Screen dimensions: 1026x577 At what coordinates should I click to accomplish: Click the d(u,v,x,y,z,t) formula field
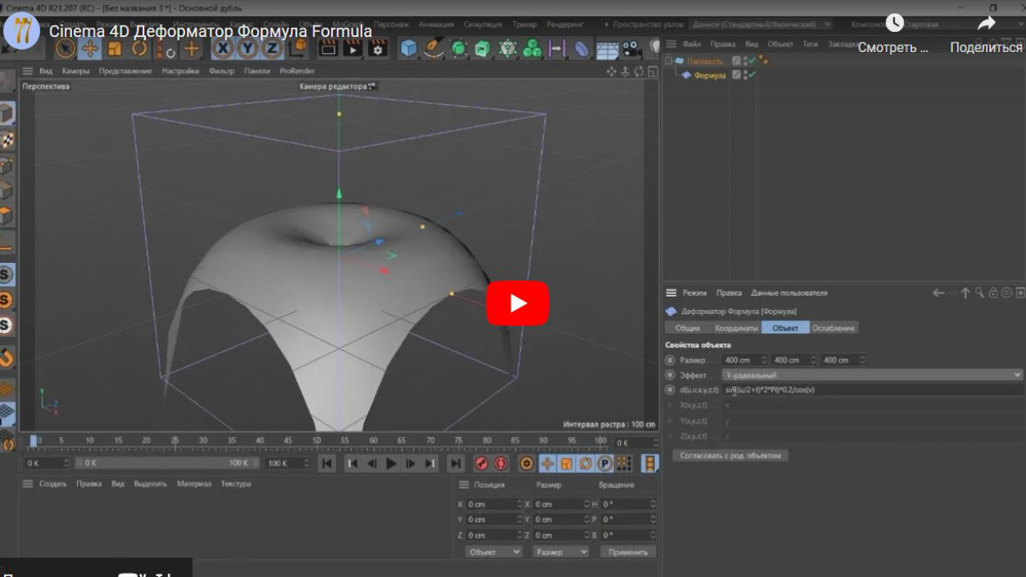(x=873, y=389)
